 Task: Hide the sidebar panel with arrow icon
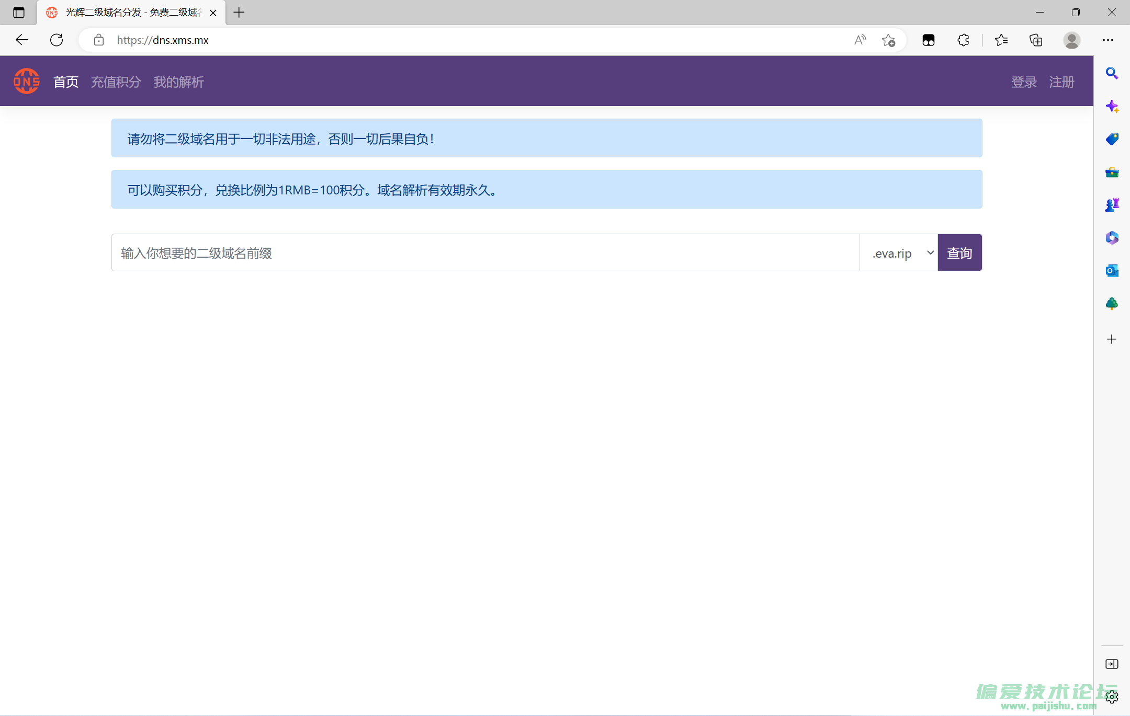coord(1112,664)
